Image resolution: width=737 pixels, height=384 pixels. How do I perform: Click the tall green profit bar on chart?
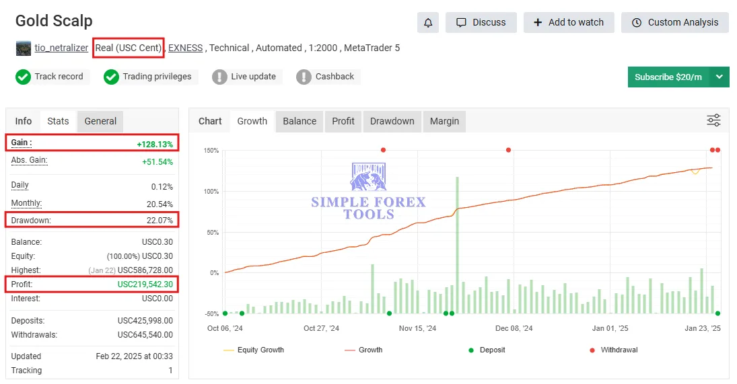(x=457, y=245)
